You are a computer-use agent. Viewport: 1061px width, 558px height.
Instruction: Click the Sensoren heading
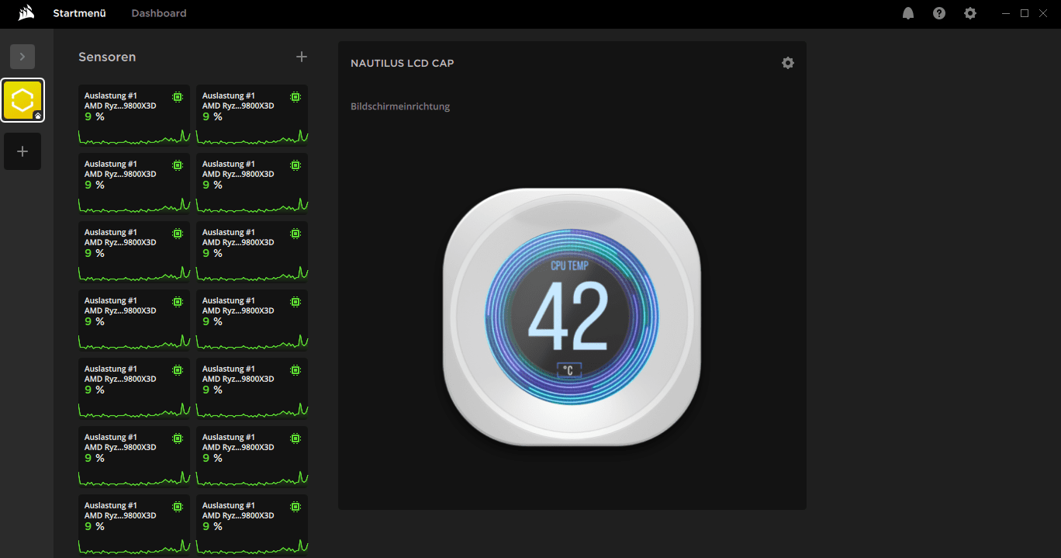[107, 57]
